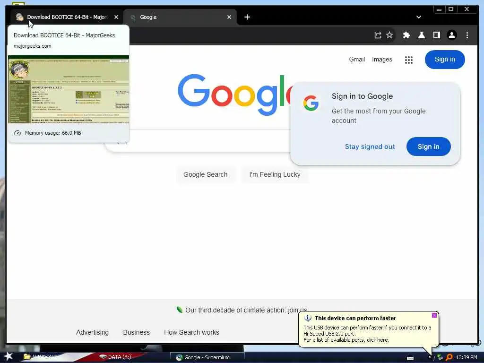Screen dimensions: 484x363
Task: Click the Google G icon in popup
Action: click(x=311, y=103)
